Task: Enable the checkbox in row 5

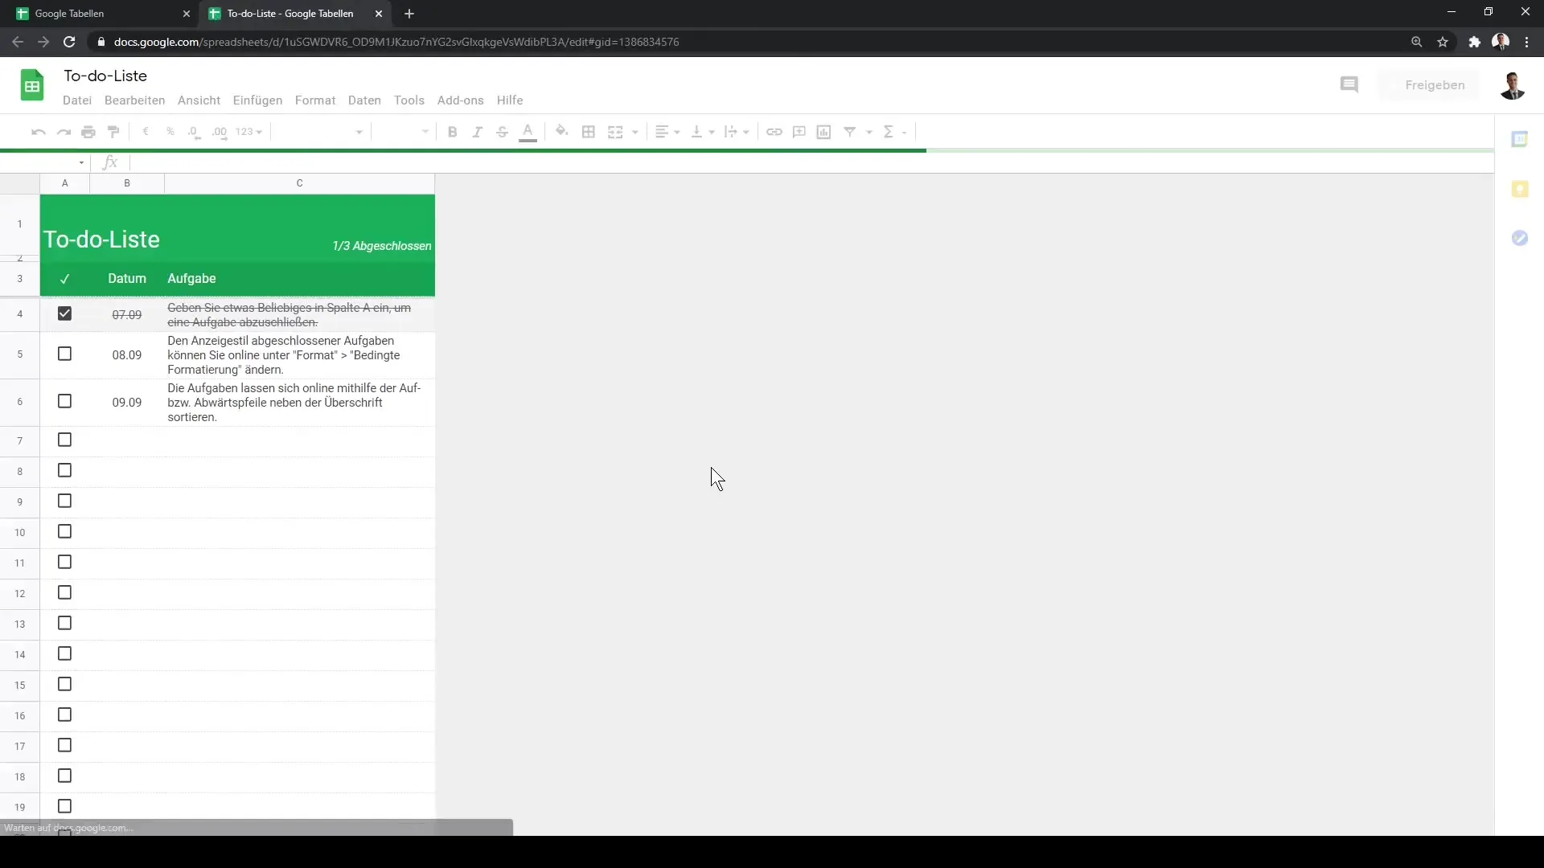Action: pyautogui.click(x=64, y=354)
